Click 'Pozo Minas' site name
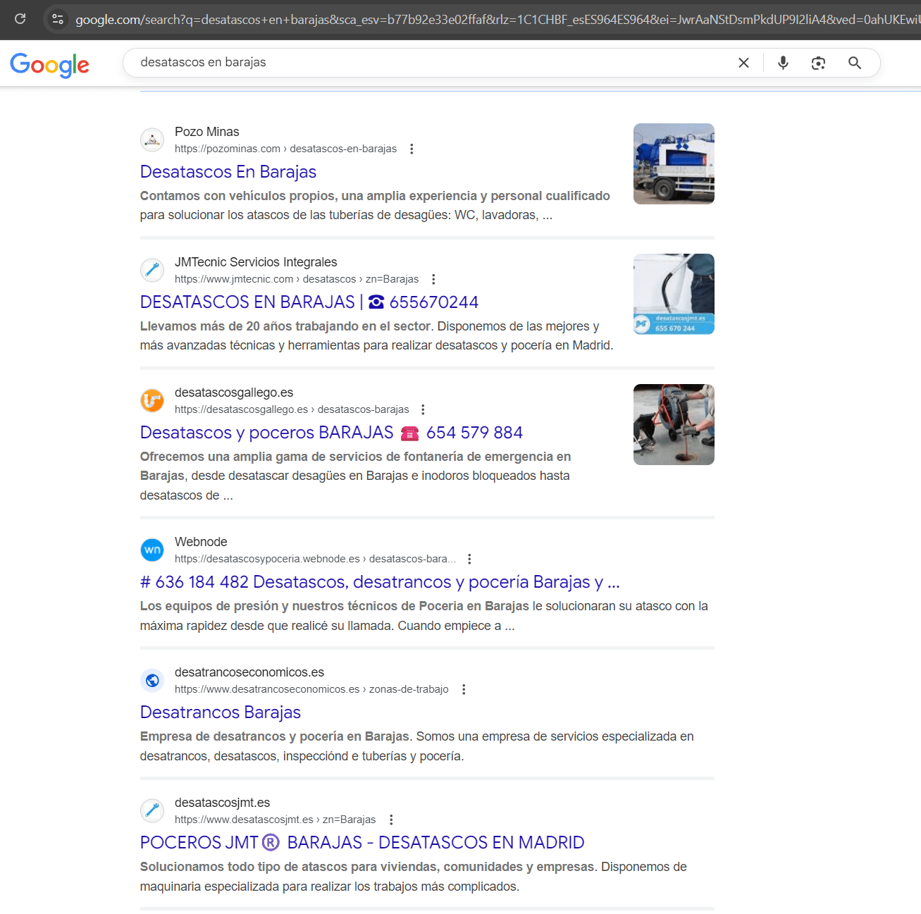This screenshot has width=921, height=914. coord(207,132)
